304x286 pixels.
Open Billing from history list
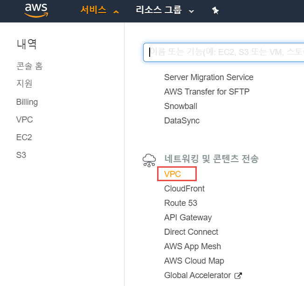(27, 102)
